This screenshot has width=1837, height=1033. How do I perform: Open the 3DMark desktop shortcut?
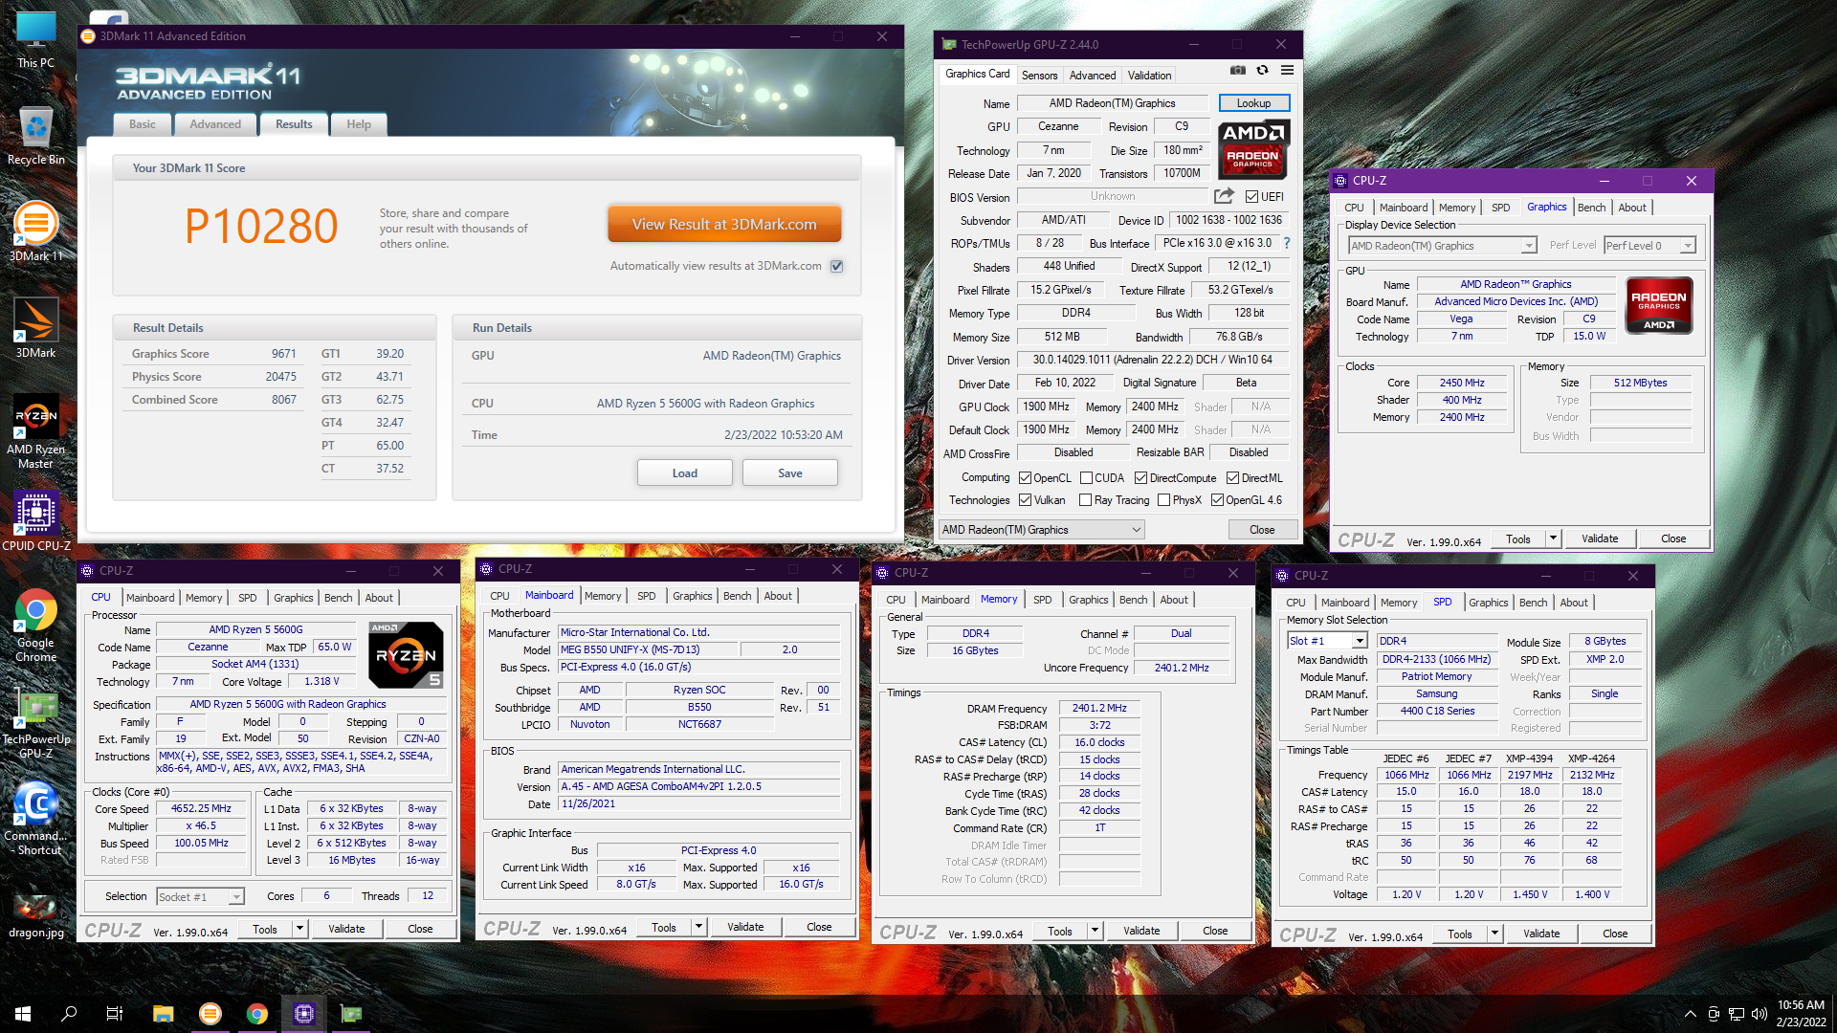point(35,328)
